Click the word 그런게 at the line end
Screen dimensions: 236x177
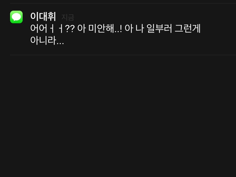pyautogui.click(x=188, y=28)
